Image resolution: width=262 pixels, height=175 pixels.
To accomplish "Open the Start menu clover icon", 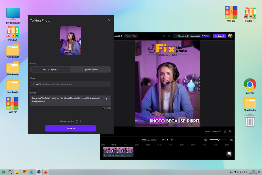I will (3, 172).
